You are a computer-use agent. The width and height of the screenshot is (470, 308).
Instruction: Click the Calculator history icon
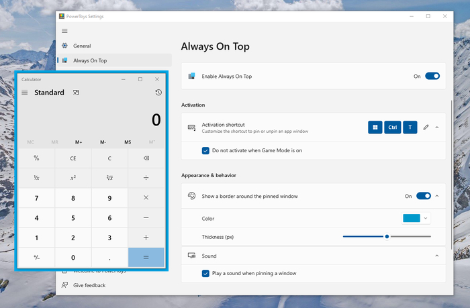click(x=158, y=93)
